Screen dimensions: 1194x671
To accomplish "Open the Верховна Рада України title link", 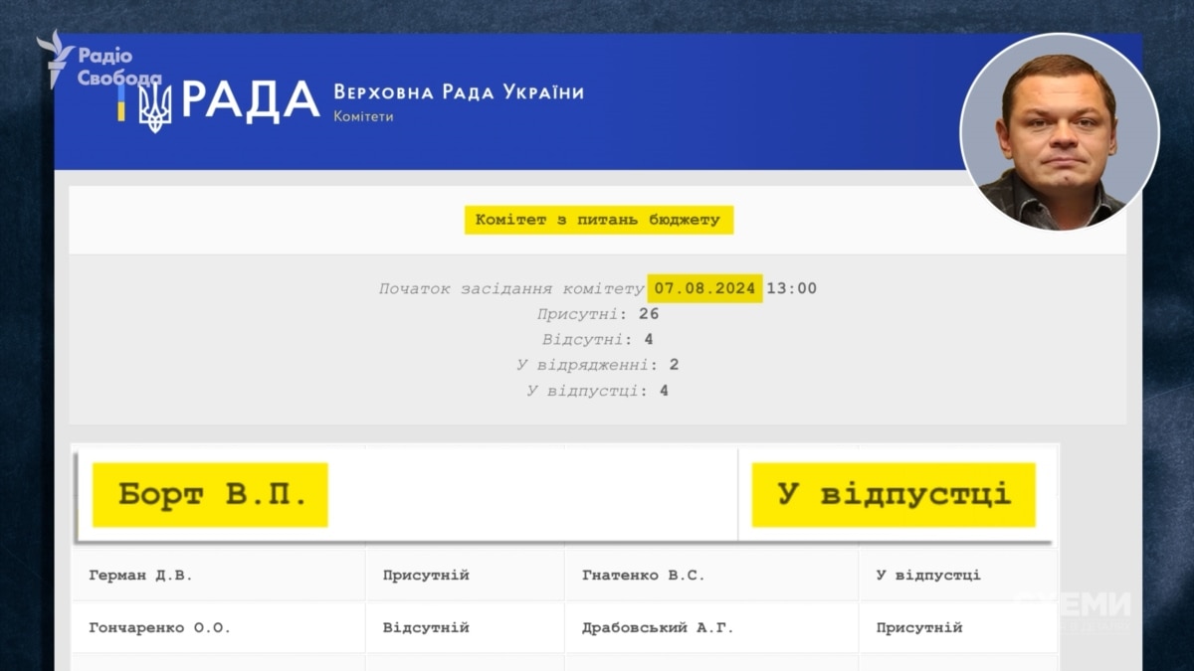I will point(459,92).
